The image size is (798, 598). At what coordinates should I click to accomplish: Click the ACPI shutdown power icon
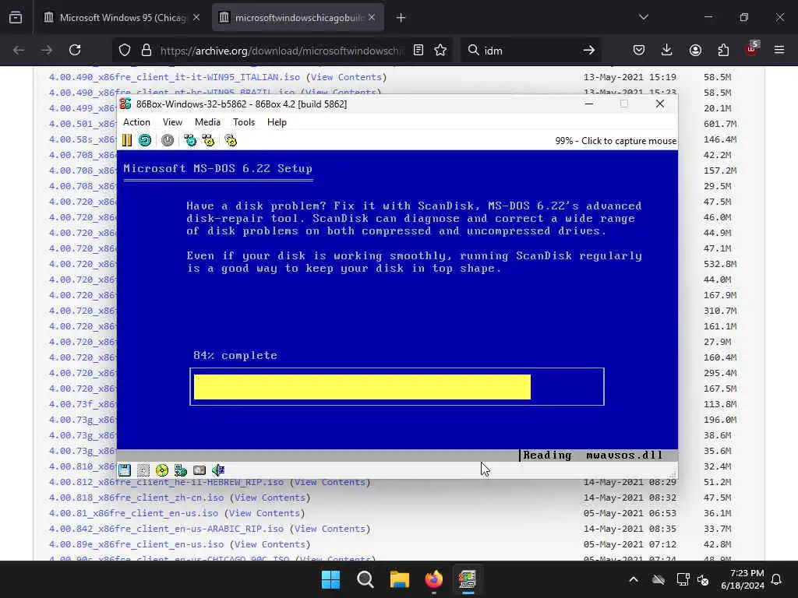(168, 140)
